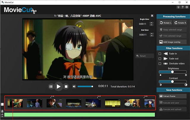190x120 pixels.
Task: Increase Begin time with the up arrow
Action: click(152, 23)
